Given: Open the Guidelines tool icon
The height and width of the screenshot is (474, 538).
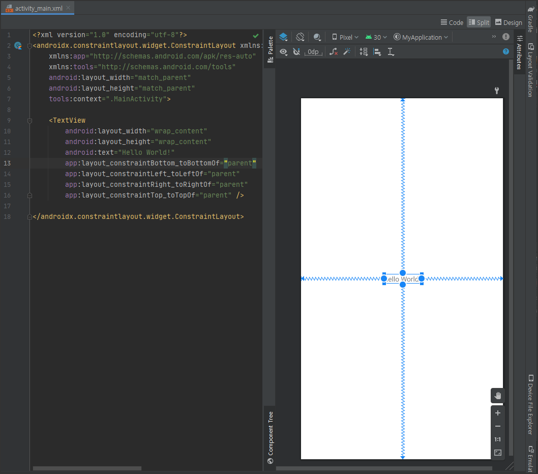Looking at the screenshot, I should pyautogui.click(x=391, y=52).
